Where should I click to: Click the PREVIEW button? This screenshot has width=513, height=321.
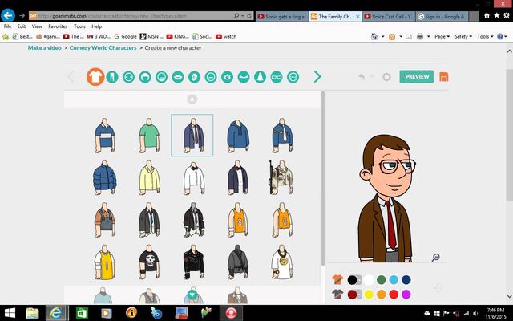coord(417,77)
